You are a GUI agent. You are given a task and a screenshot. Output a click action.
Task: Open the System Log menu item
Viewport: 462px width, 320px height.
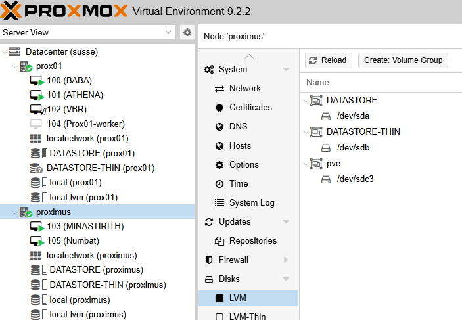(252, 203)
